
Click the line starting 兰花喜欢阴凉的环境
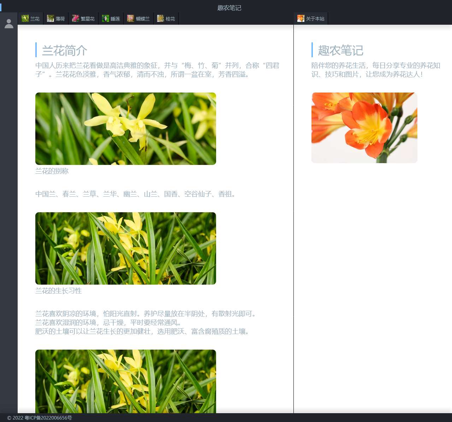(x=146, y=314)
